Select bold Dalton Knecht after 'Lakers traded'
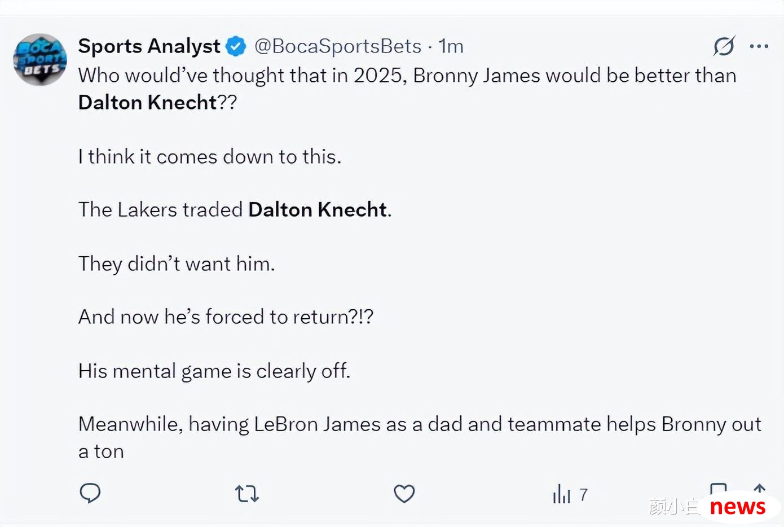 [x=318, y=209]
